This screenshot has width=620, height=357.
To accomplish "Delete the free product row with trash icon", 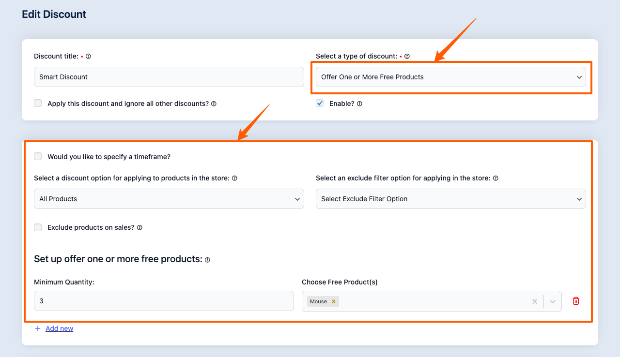I will click(576, 301).
